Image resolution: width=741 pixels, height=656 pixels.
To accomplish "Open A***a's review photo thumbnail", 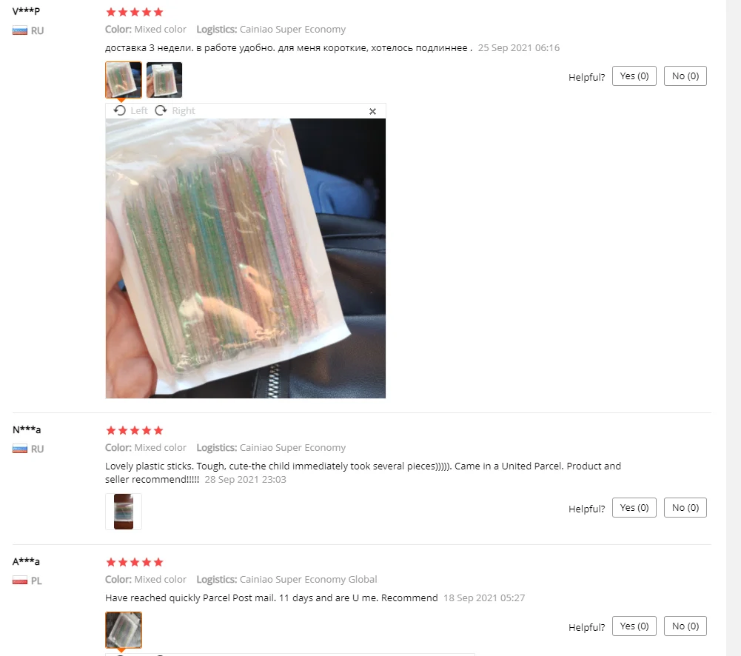I will pyautogui.click(x=124, y=630).
